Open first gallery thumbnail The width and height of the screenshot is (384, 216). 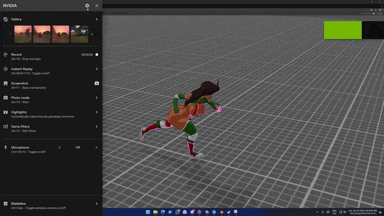coord(23,34)
